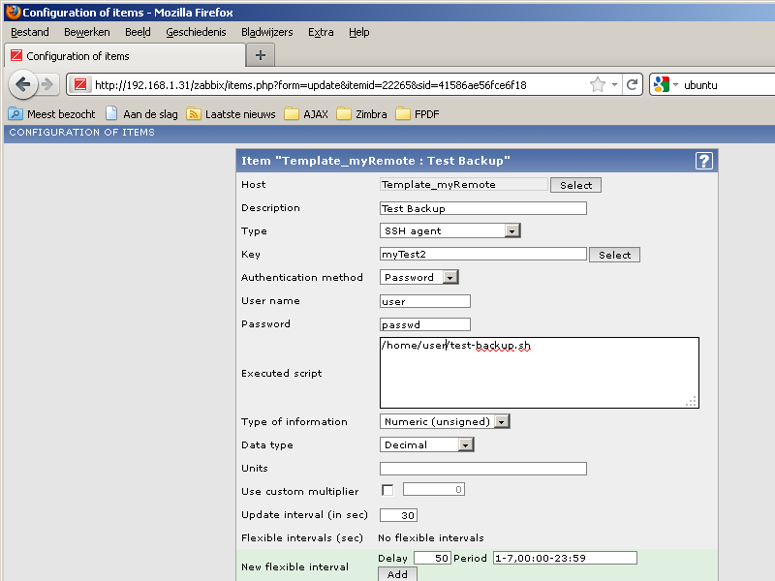Open new tab with plus button
This screenshot has width=775, height=581.
[x=260, y=55]
